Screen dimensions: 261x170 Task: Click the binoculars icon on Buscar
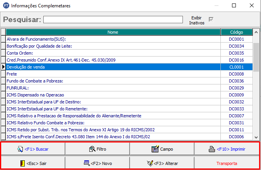(20, 149)
